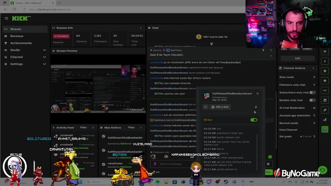
Task: Click Filter in Mod Actions
Action: (x=131, y=128)
